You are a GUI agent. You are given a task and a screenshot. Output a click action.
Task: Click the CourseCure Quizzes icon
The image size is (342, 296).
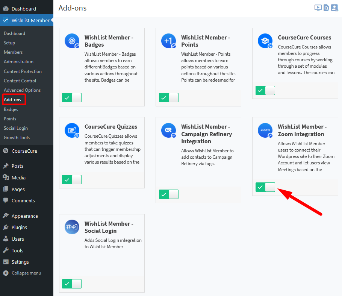point(72,130)
